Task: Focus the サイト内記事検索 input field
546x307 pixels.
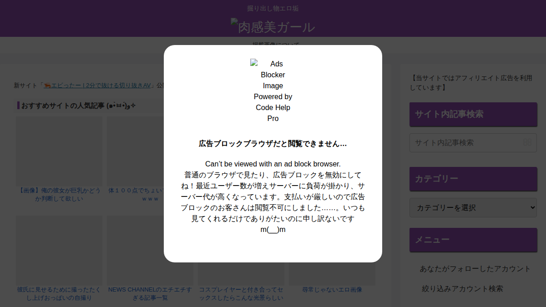Action: coord(473,142)
